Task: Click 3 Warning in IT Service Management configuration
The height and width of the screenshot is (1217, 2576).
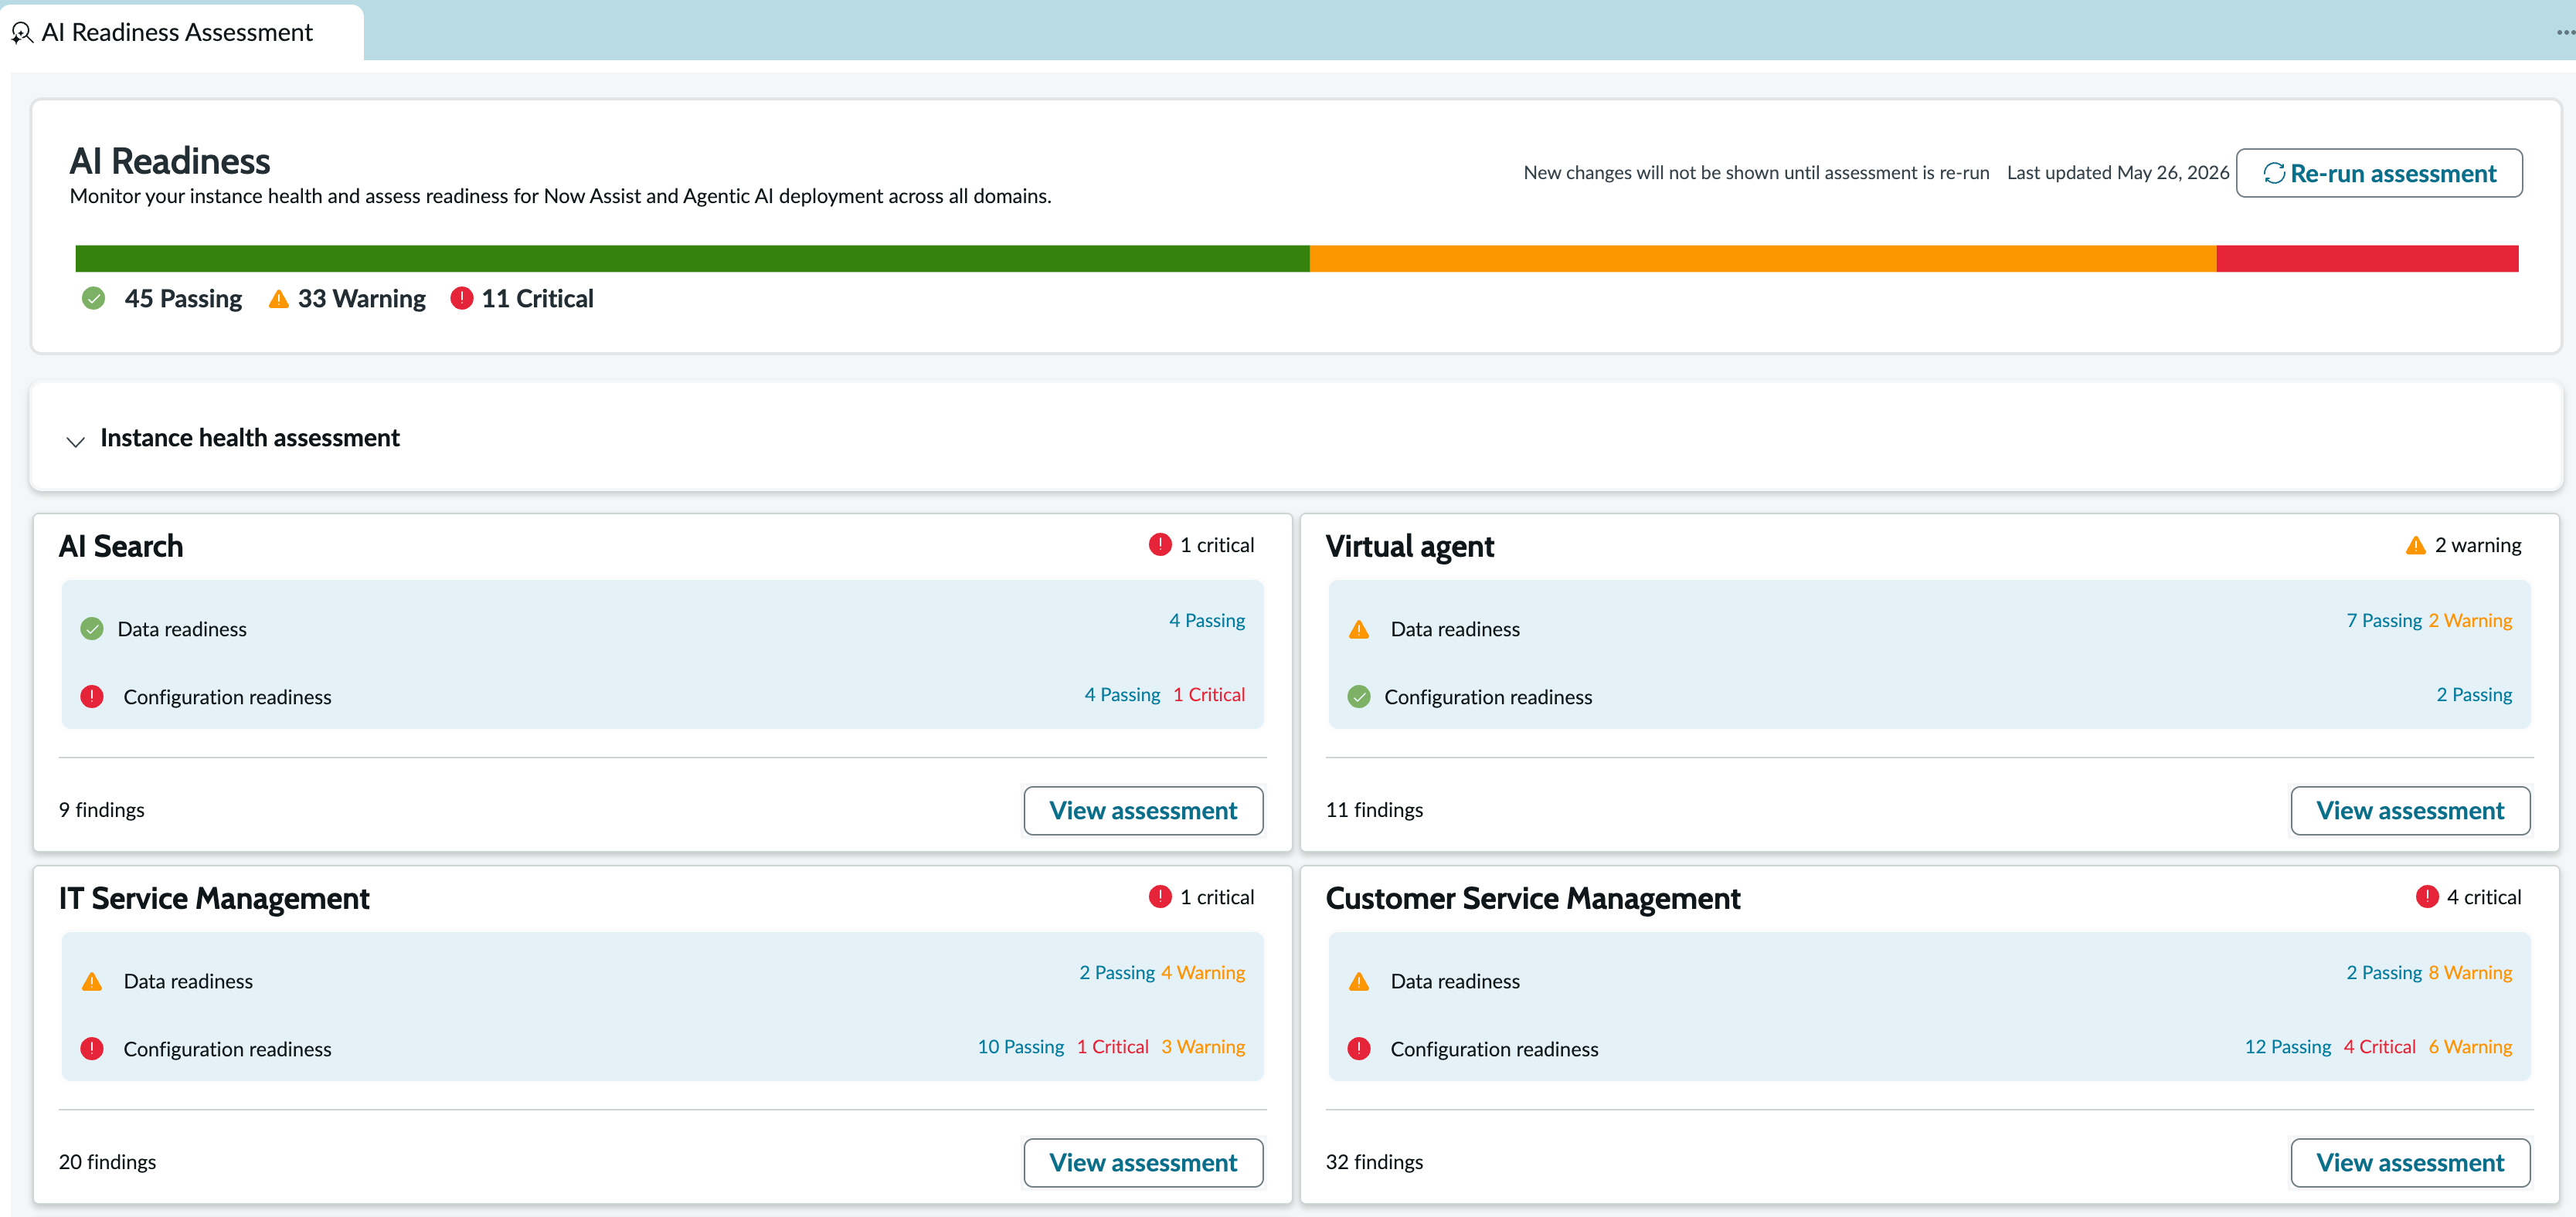Action: click(1203, 1046)
